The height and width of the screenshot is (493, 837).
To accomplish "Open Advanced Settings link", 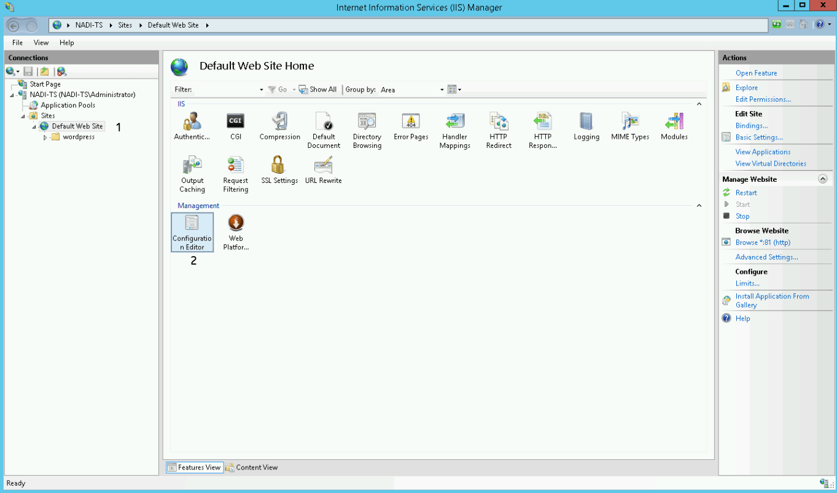I will [x=767, y=257].
